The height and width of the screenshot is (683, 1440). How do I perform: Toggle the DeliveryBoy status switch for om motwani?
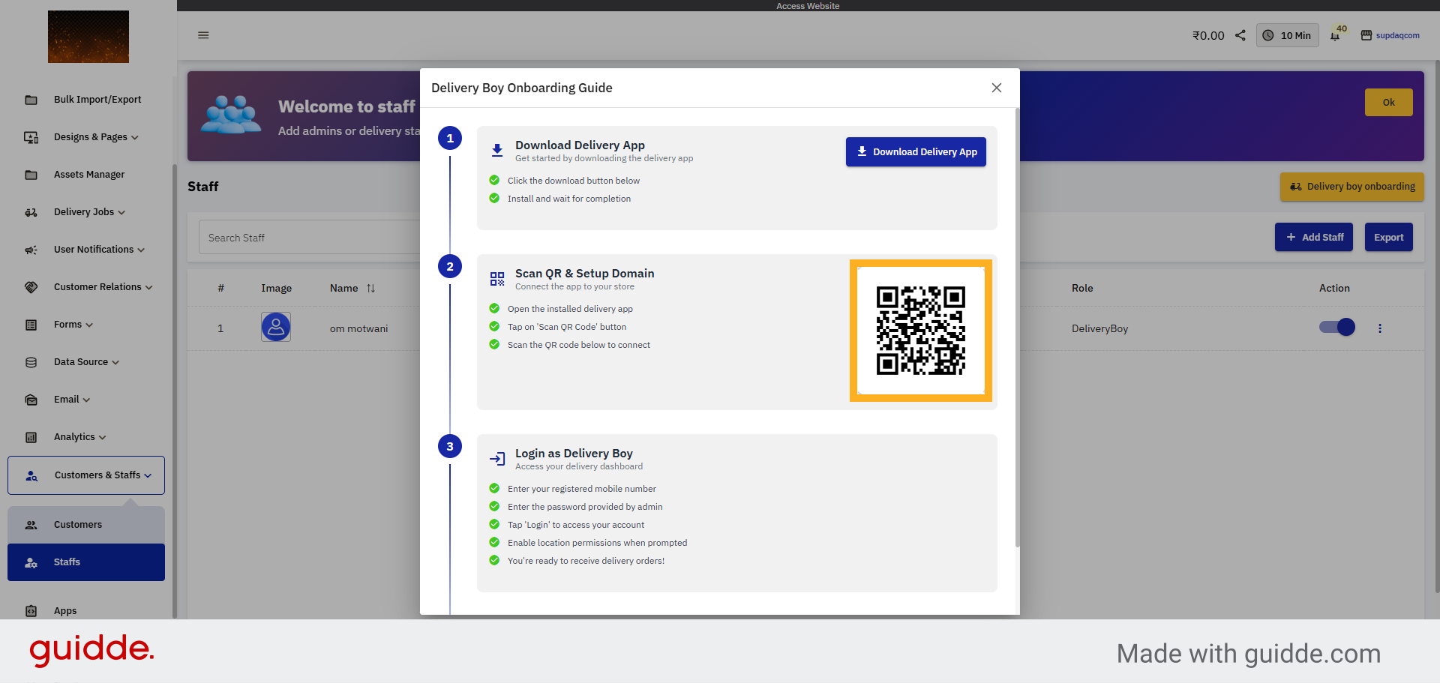(x=1336, y=328)
